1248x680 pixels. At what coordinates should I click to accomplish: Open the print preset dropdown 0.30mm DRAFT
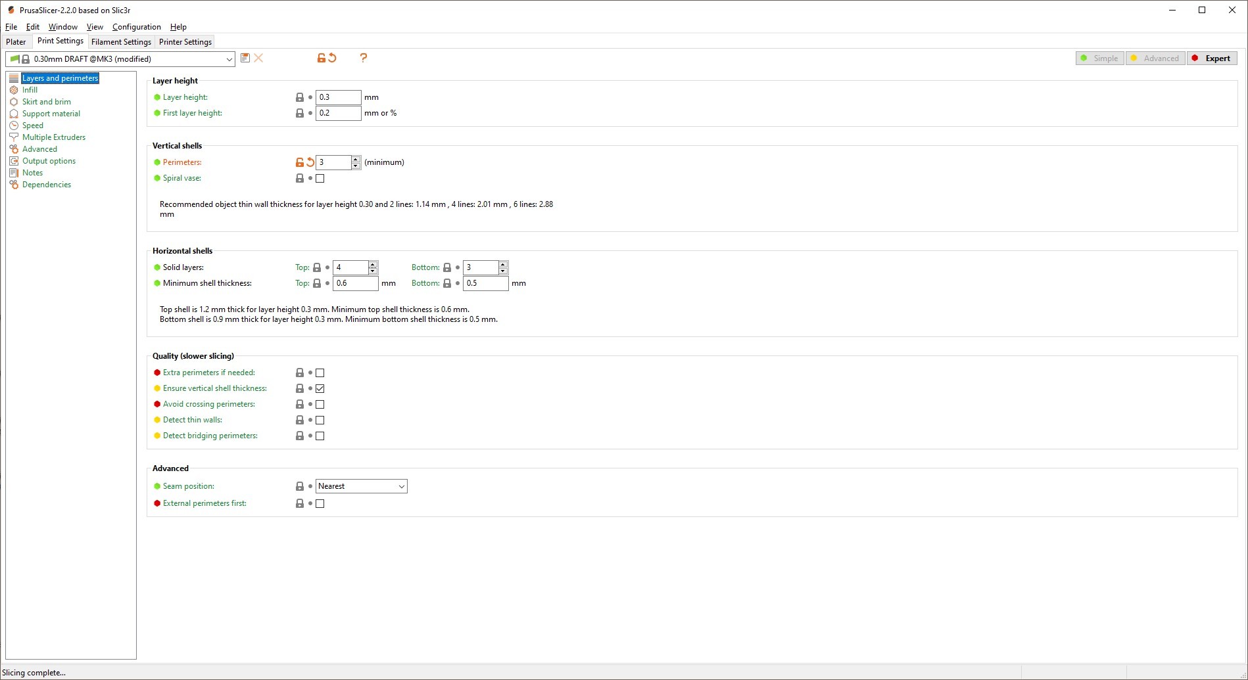point(120,59)
